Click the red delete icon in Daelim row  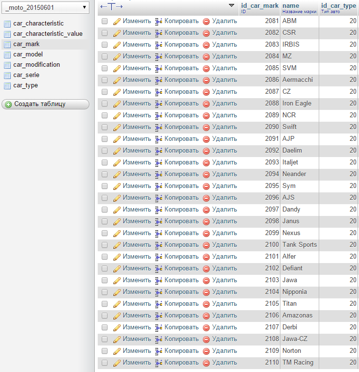click(x=206, y=151)
